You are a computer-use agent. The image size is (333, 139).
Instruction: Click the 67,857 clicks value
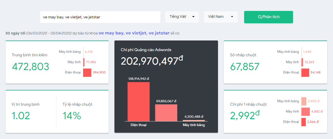tap(245, 67)
